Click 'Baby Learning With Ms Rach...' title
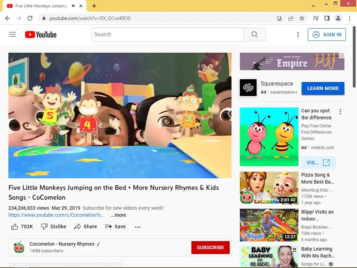This screenshot has width=357, height=268. coord(318,252)
